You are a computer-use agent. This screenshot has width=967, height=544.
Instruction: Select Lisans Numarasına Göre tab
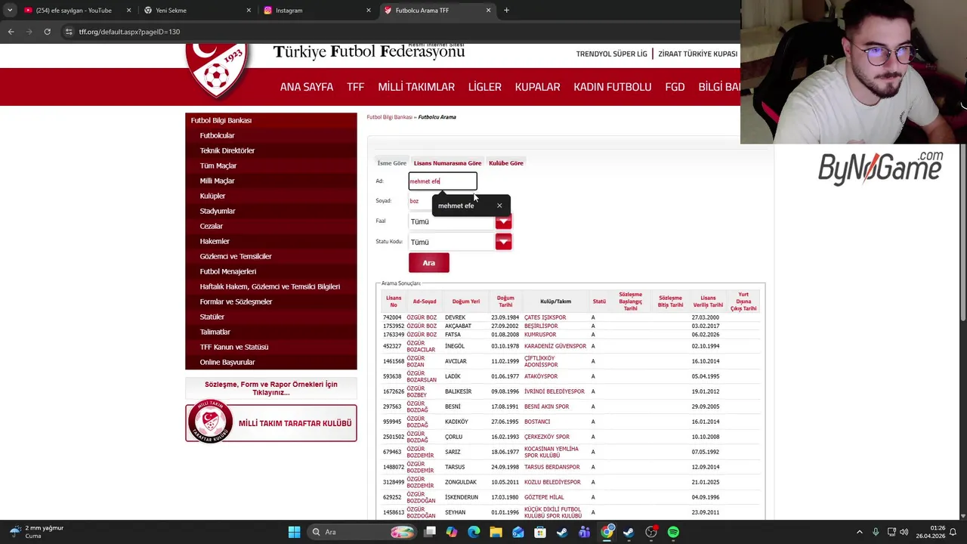pyautogui.click(x=447, y=163)
